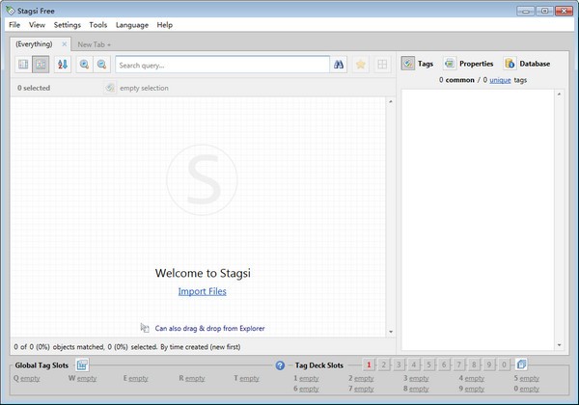Select tag deck number 1
This screenshot has width=579, height=405.
coord(370,364)
